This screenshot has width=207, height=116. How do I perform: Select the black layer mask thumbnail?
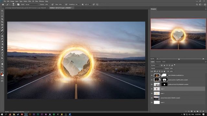tap(164, 84)
